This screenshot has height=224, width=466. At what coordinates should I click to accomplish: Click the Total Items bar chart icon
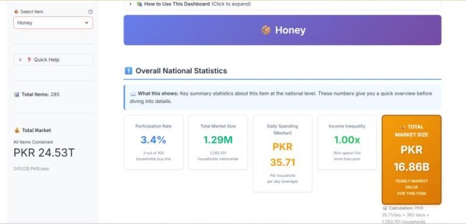click(16, 94)
